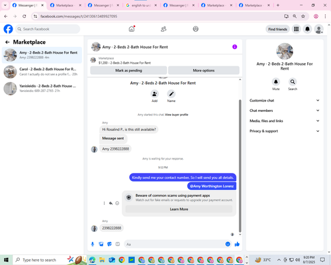
Task: Open the Windows Start menu
Action: (6, 260)
